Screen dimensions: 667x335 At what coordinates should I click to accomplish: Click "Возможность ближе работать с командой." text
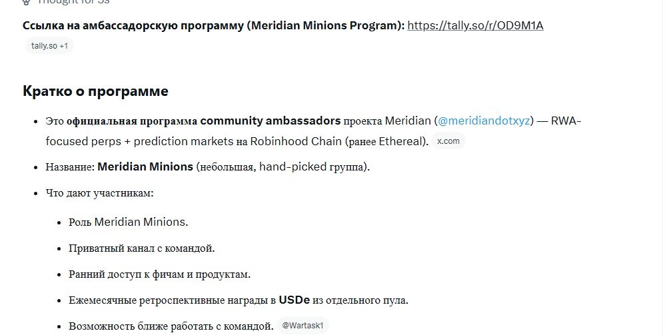pyautogui.click(x=171, y=326)
